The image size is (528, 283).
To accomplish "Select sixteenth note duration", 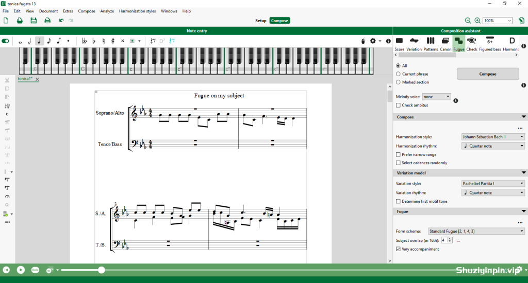I will 59,41.
